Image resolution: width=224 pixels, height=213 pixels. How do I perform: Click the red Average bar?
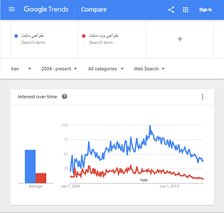tap(41, 178)
